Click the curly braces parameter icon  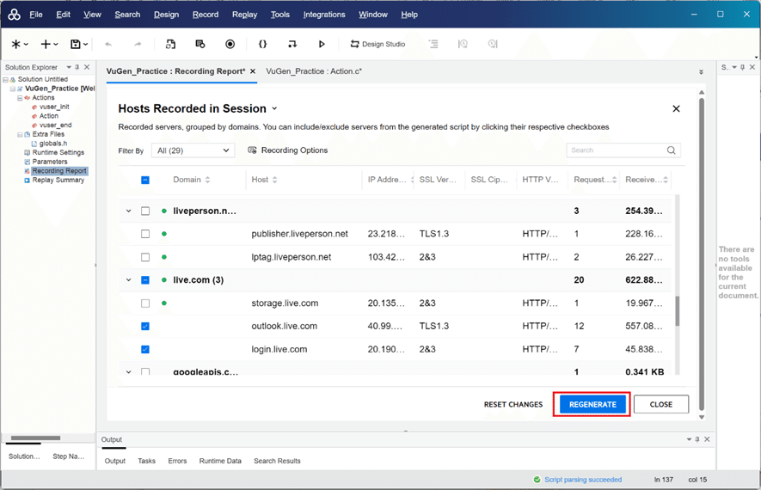[x=262, y=44]
